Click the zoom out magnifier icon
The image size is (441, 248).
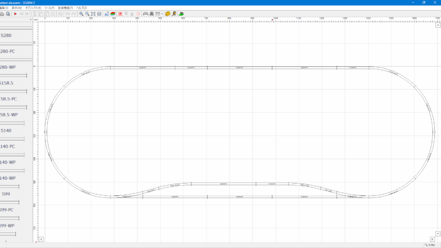(x=87, y=14)
